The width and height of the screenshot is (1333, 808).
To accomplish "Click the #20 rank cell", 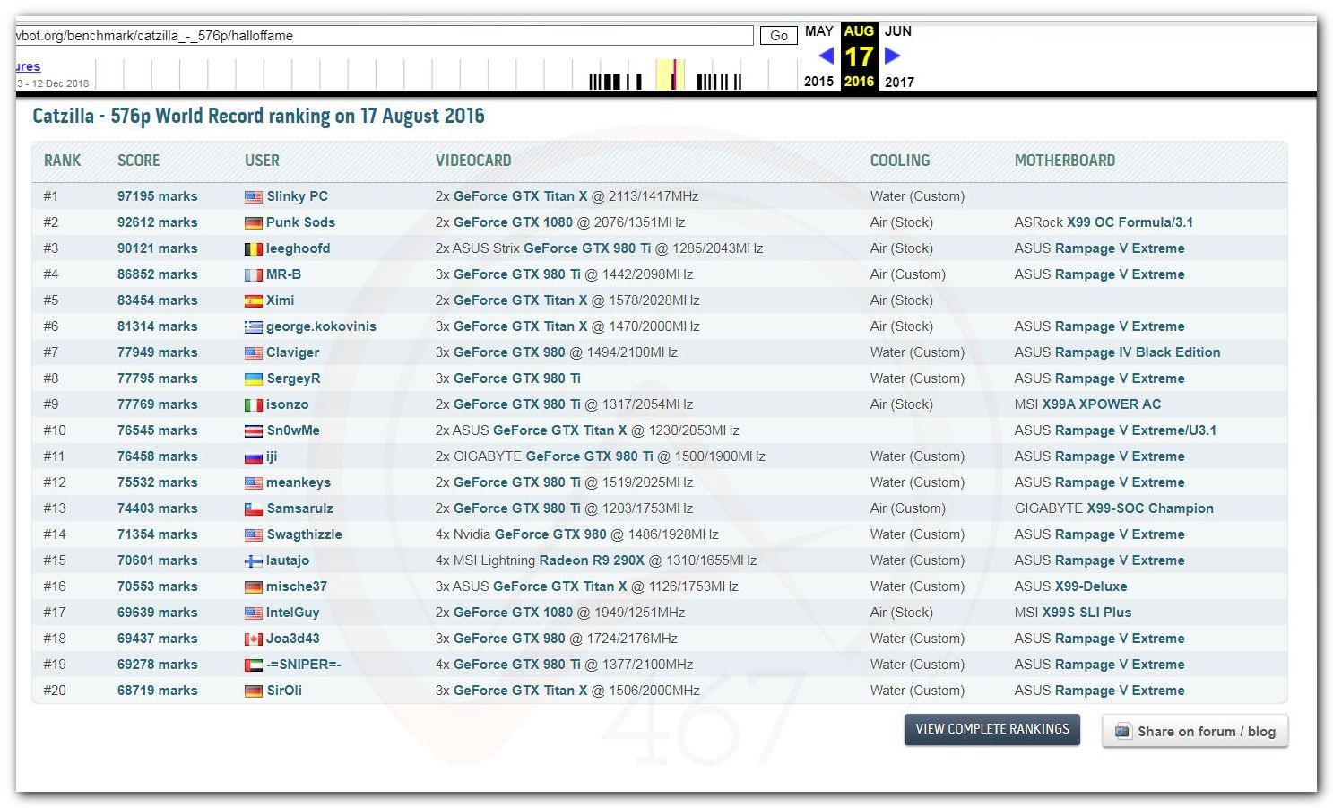I will pyautogui.click(x=55, y=691).
